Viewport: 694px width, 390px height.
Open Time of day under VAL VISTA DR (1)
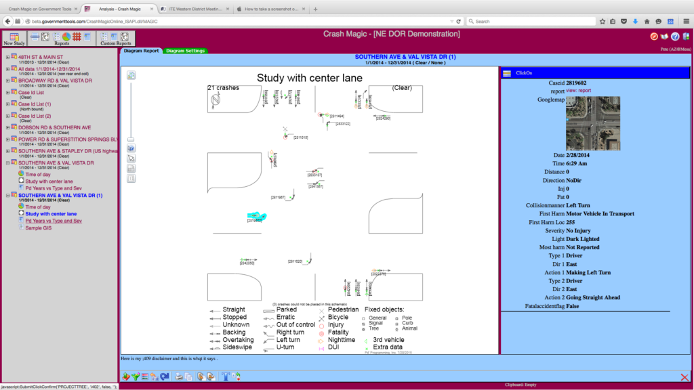pyautogui.click(x=38, y=207)
